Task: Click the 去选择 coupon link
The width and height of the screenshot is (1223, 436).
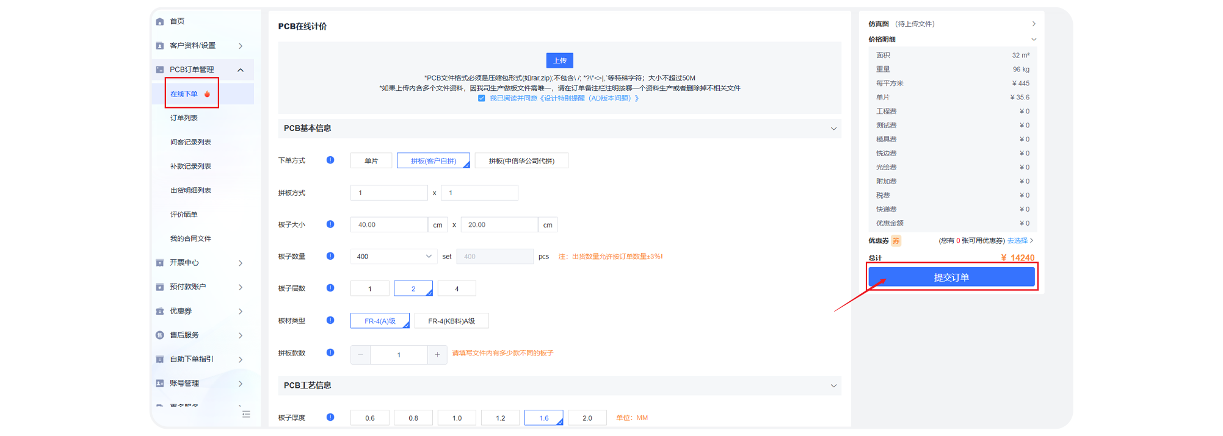Action: click(1017, 241)
